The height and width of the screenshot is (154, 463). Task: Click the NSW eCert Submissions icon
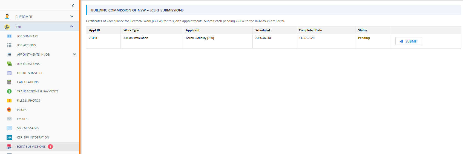click(9, 147)
